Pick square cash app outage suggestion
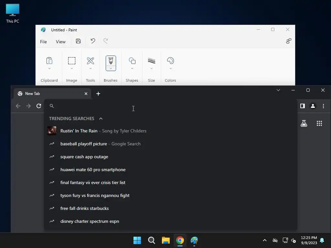The height and width of the screenshot is (248, 331). [171, 157]
